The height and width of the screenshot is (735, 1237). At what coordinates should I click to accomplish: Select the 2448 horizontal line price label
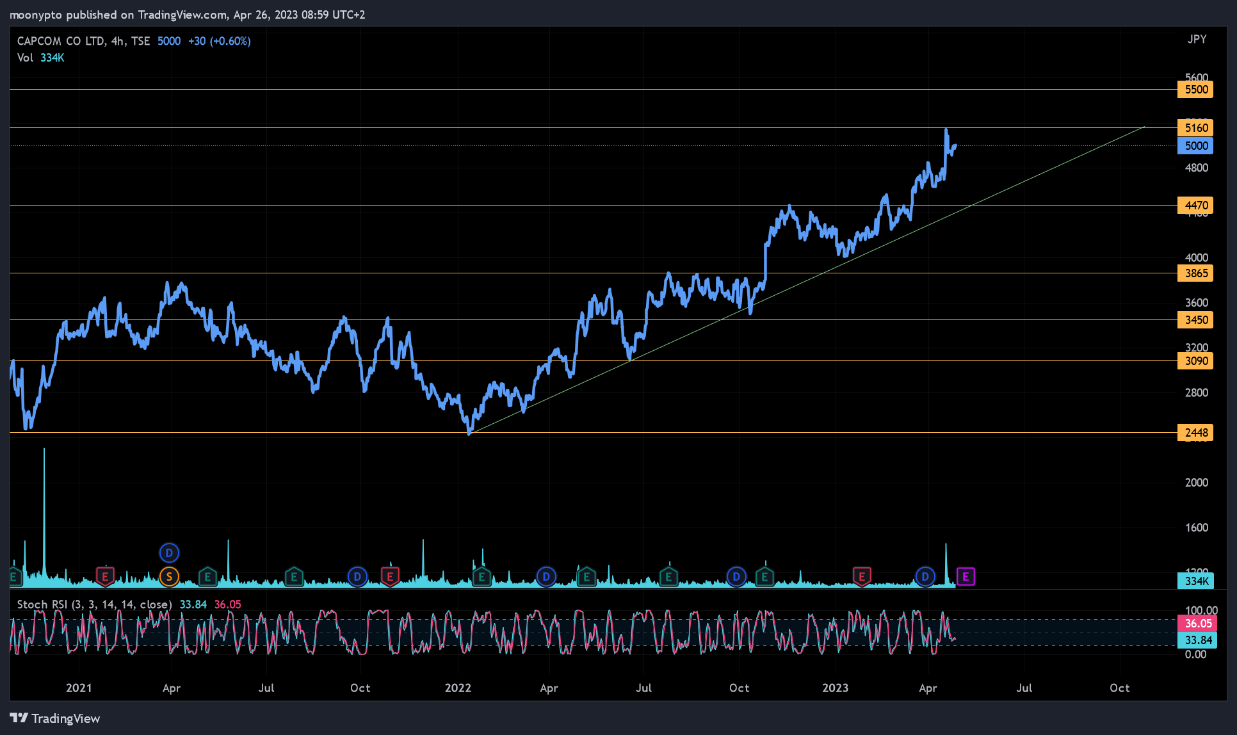pyautogui.click(x=1195, y=433)
